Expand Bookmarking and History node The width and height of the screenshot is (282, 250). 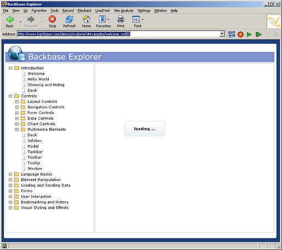[10, 202]
